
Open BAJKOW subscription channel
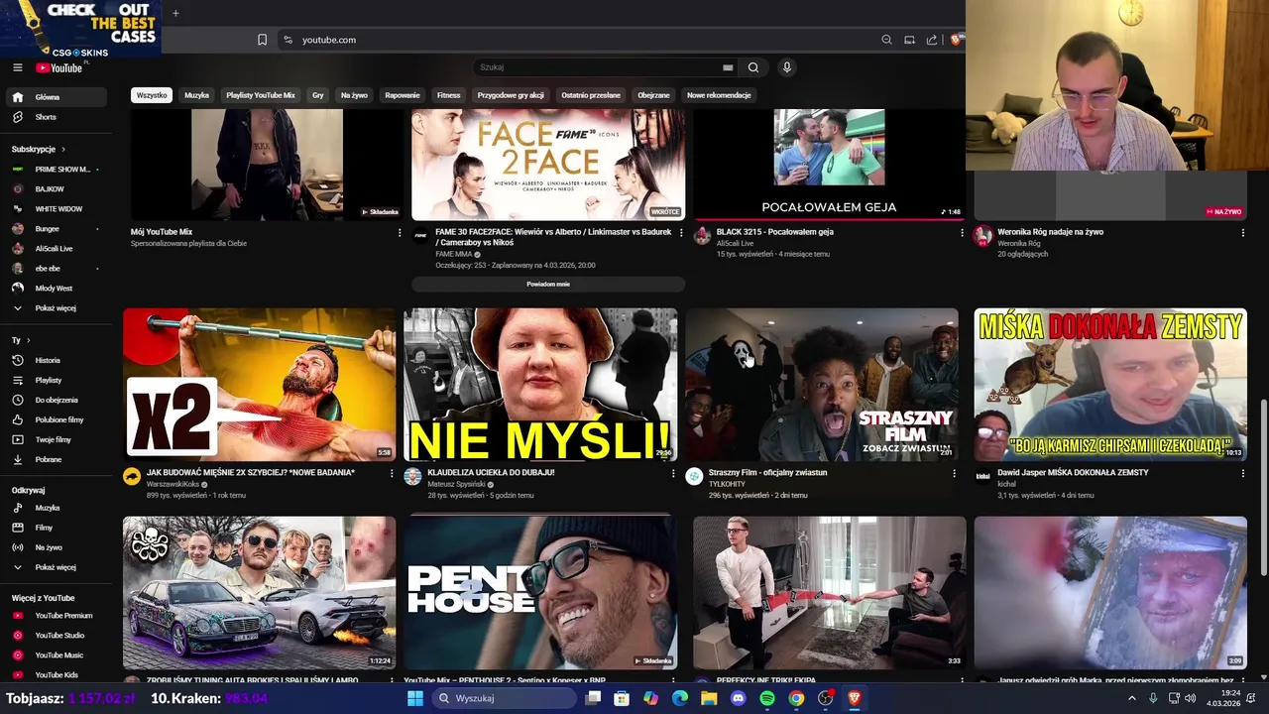(56, 188)
